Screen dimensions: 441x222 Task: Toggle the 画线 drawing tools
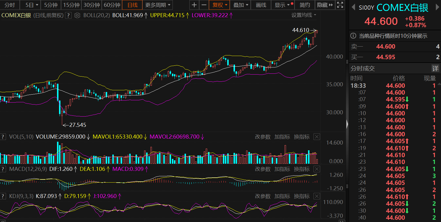261,5
